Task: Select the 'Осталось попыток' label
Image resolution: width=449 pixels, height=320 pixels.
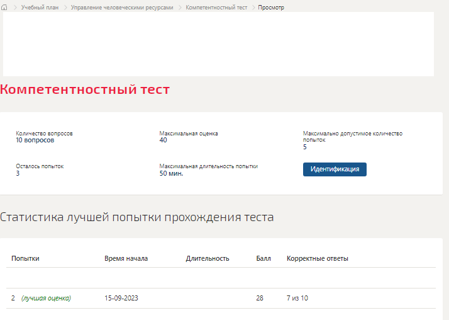Action: click(x=40, y=166)
